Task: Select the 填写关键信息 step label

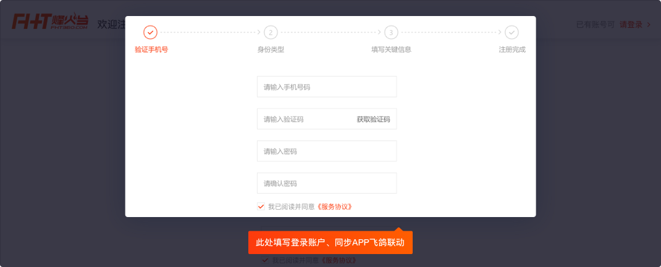Action: [391, 49]
